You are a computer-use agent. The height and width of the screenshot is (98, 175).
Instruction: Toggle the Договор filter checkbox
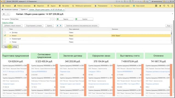pyautogui.click(x=5, y=32)
